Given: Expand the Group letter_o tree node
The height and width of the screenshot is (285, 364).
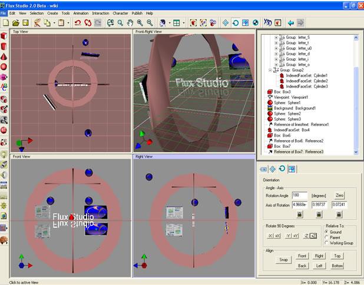Looking at the screenshot, I should (276, 65).
